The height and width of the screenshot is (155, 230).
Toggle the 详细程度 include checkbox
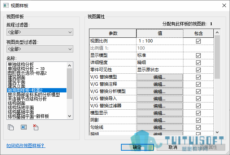pyautogui.click(x=198, y=63)
